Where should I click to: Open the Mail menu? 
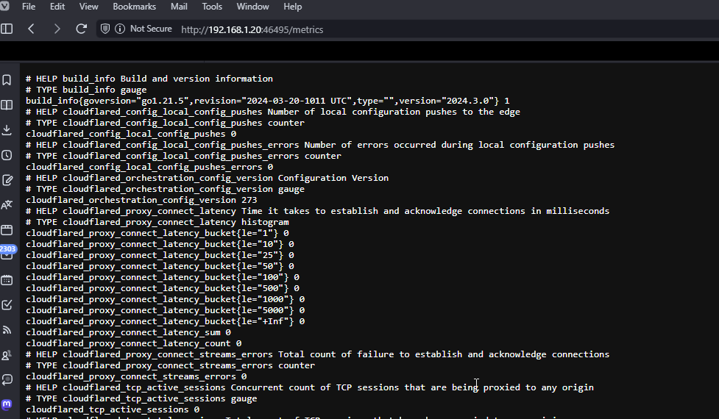179,7
